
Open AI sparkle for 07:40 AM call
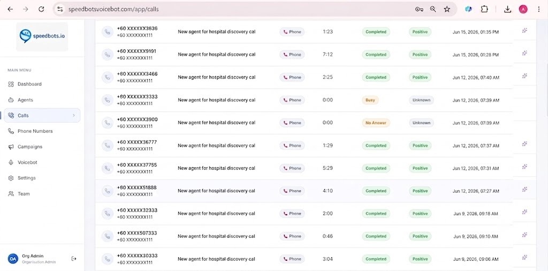pos(524,76)
